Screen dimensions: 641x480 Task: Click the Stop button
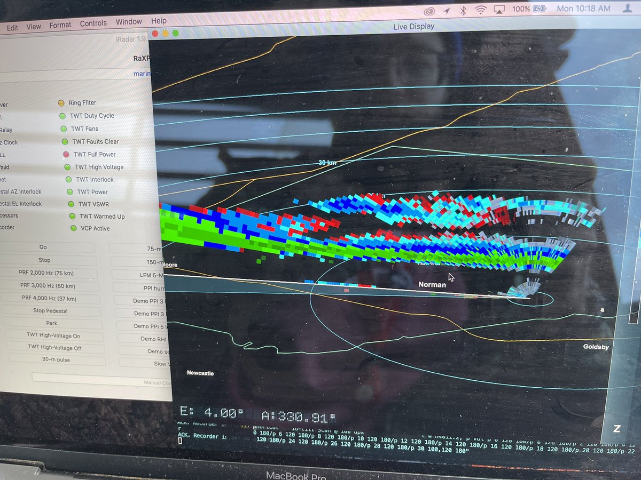44,260
